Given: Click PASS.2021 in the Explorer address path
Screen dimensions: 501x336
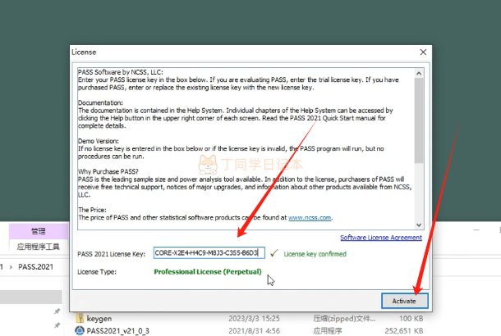Looking at the screenshot, I should [x=36, y=267].
